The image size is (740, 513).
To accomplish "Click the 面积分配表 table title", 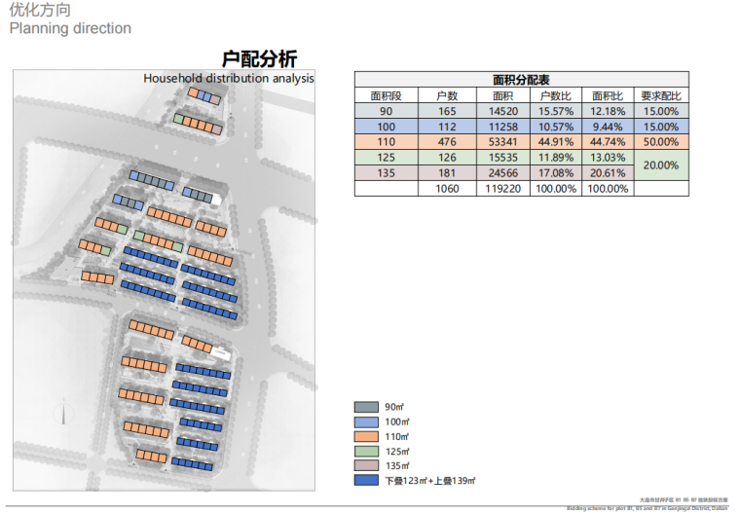I will point(521,80).
